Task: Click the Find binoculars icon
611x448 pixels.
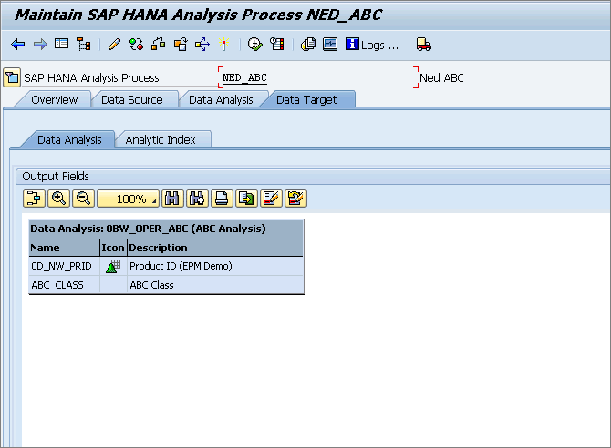Action: coord(172,199)
